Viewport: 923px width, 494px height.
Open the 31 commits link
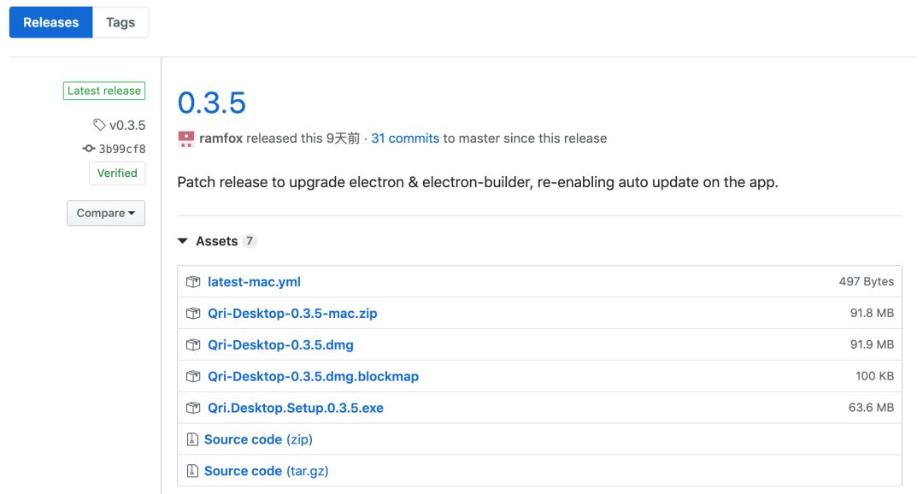[x=405, y=138]
